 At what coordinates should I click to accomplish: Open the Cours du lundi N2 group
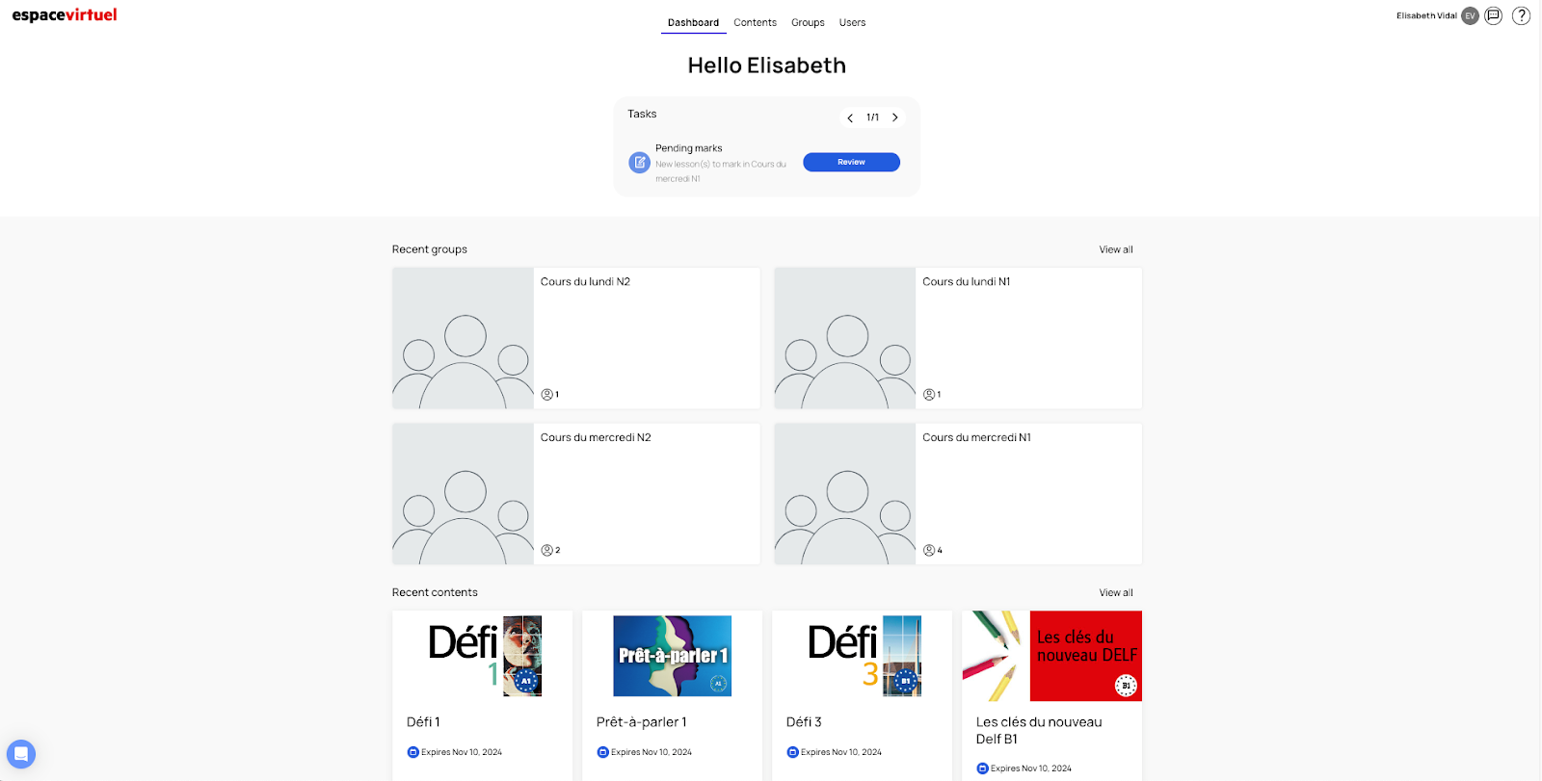click(x=585, y=282)
